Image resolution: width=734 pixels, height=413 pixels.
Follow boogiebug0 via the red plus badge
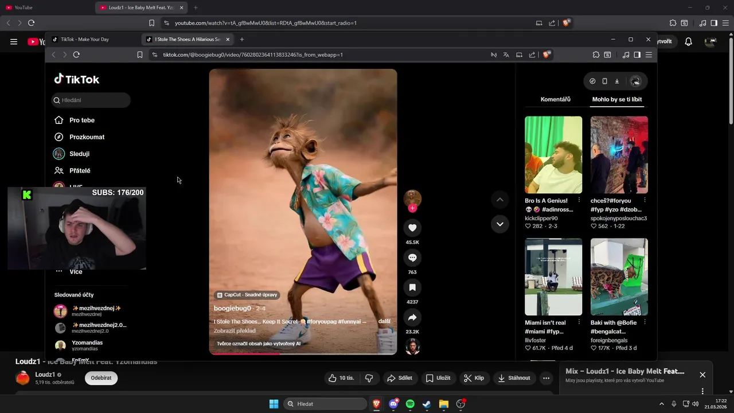412,208
